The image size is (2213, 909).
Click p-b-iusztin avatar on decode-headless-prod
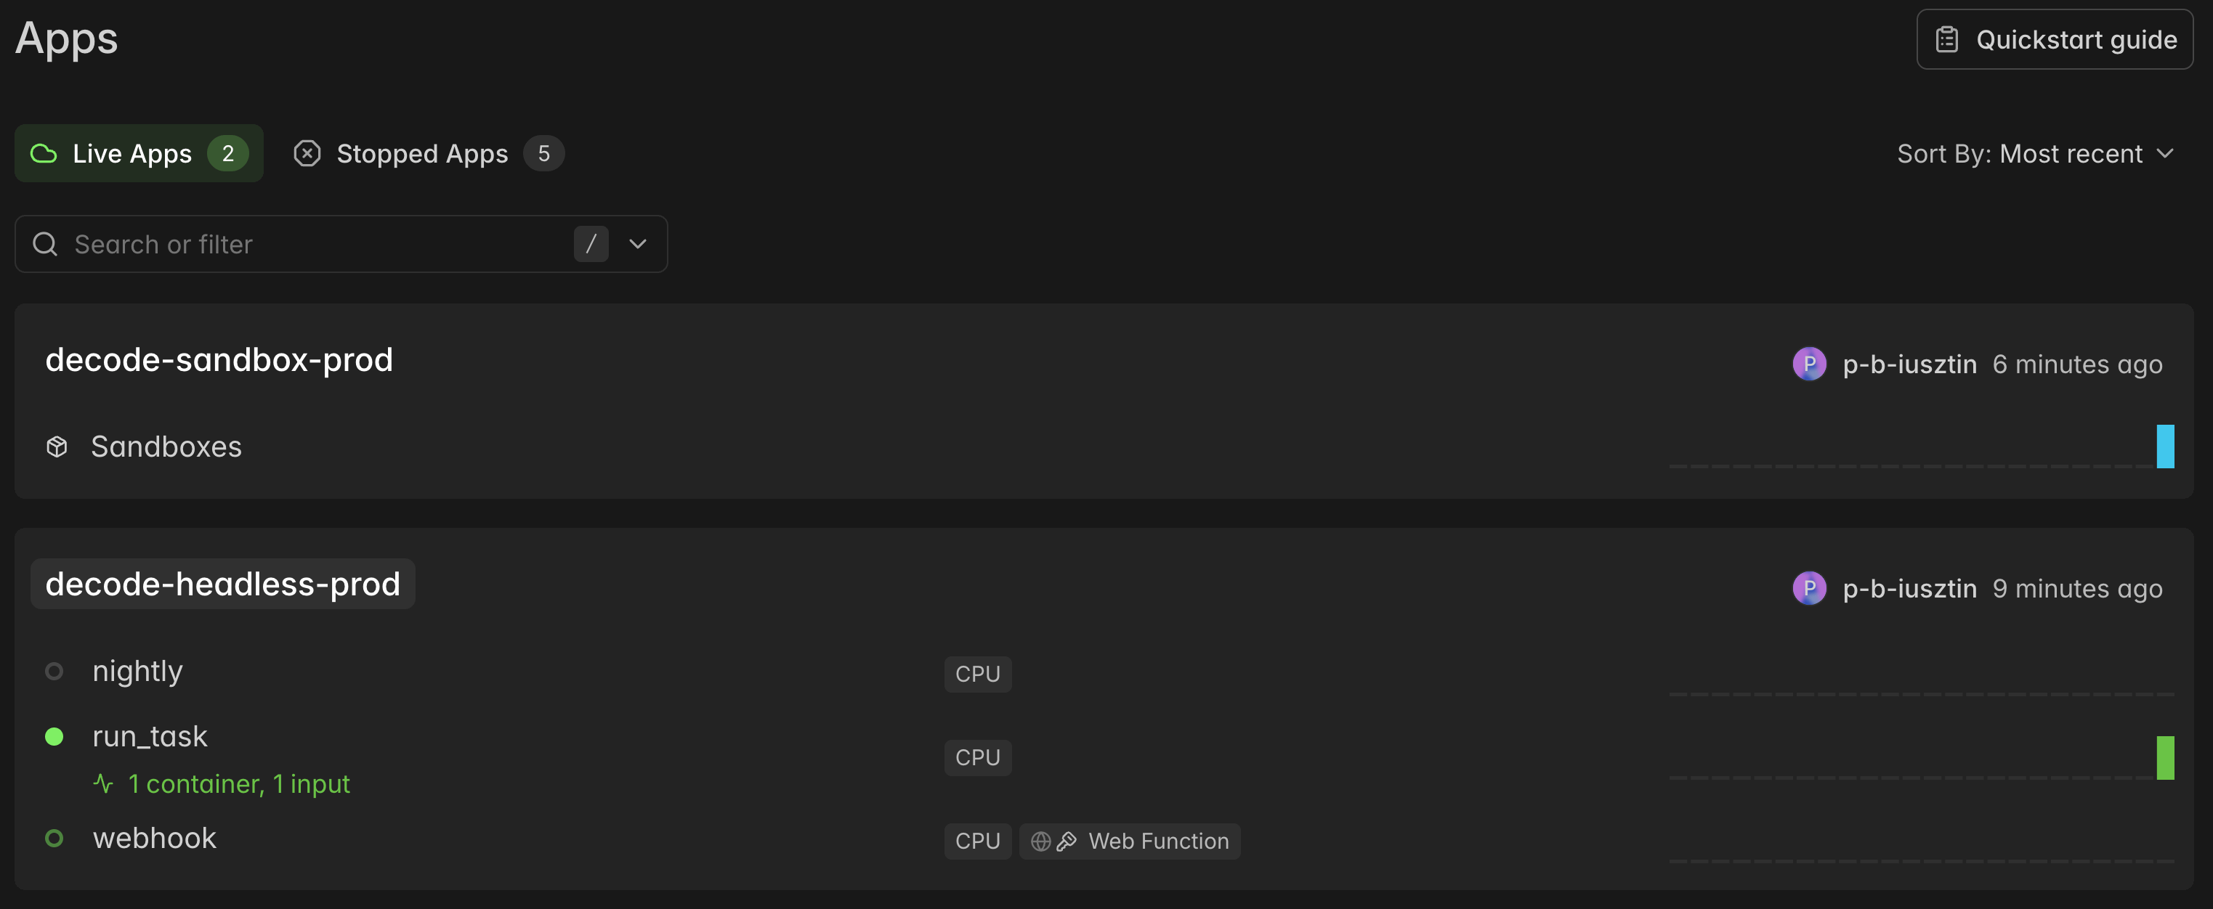tap(1809, 588)
